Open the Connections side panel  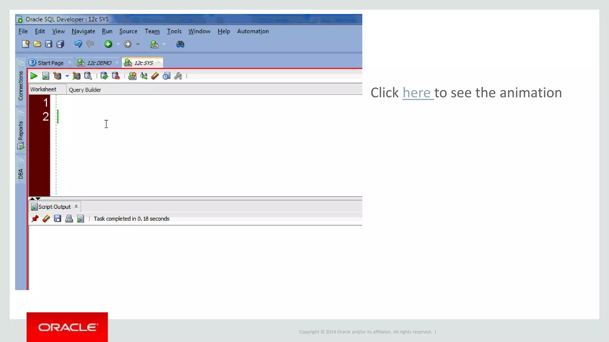(21, 86)
